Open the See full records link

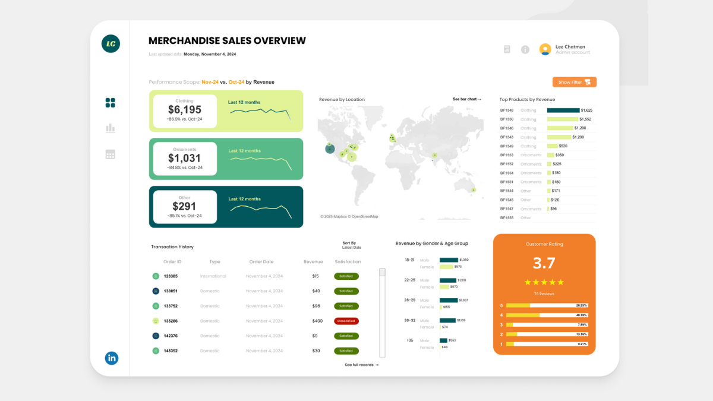[x=361, y=365]
